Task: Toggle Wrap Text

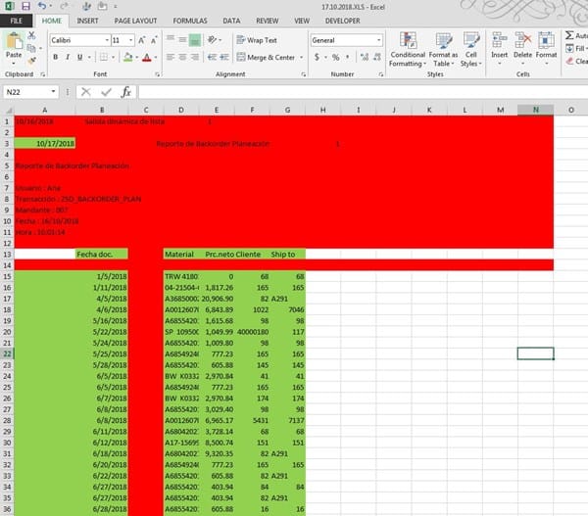Action: [x=257, y=40]
